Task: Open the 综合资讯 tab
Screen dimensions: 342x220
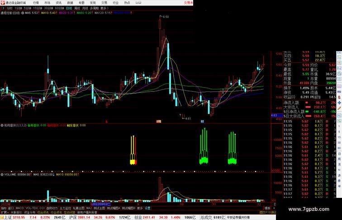Action: (x=43, y=212)
